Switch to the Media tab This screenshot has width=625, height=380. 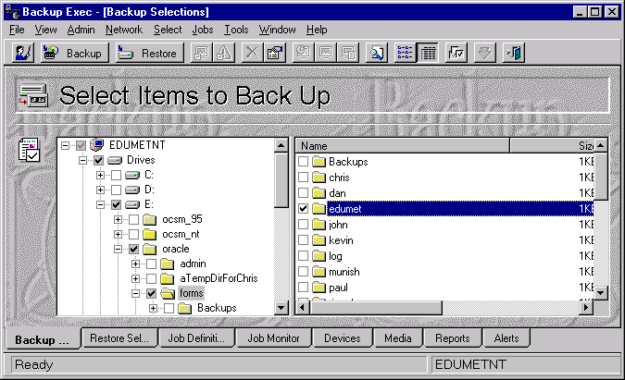point(398,338)
